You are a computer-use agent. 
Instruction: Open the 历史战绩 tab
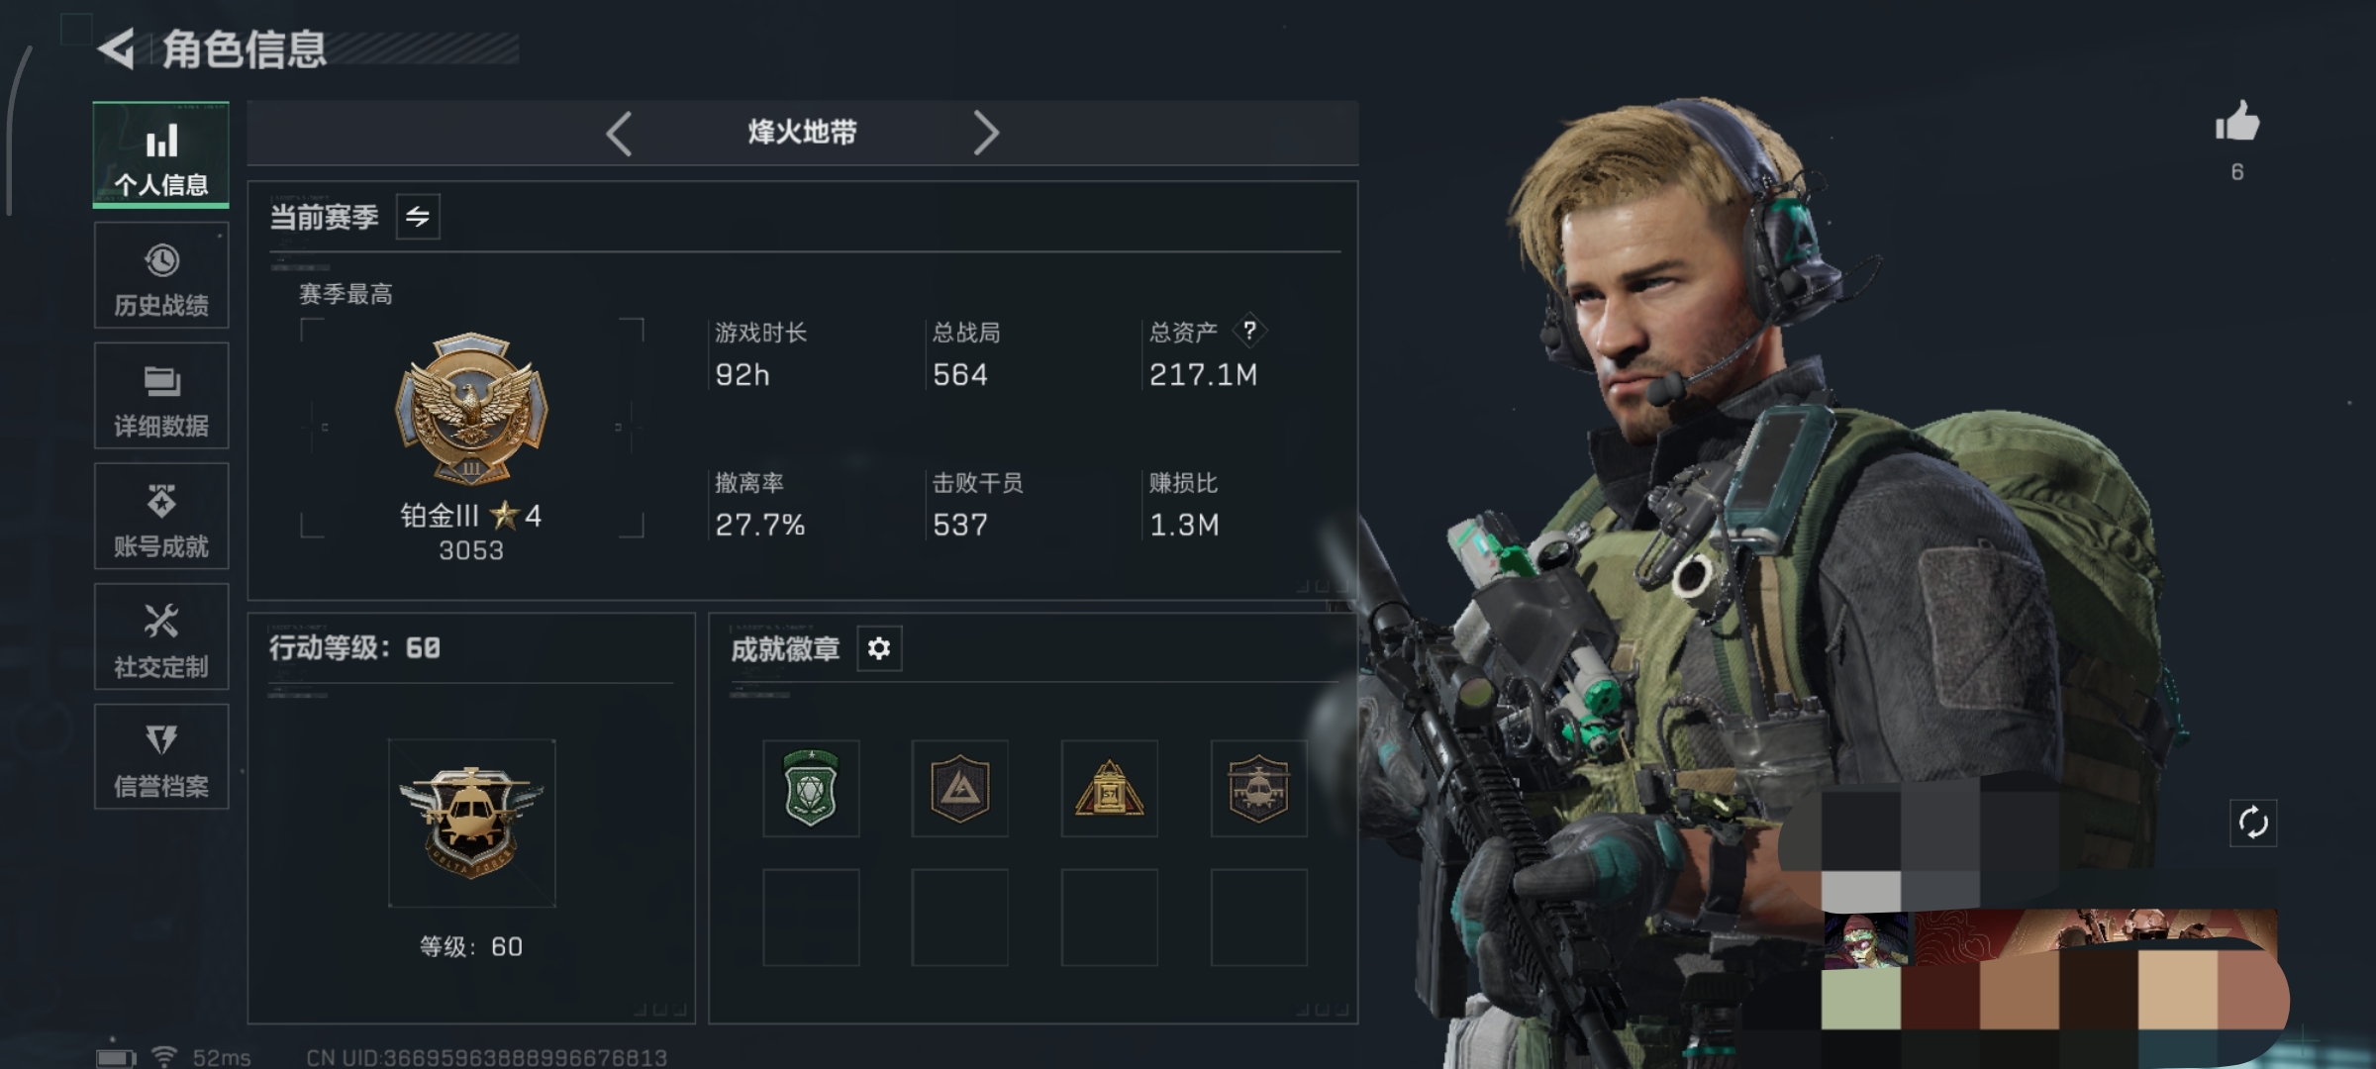pyautogui.click(x=160, y=275)
